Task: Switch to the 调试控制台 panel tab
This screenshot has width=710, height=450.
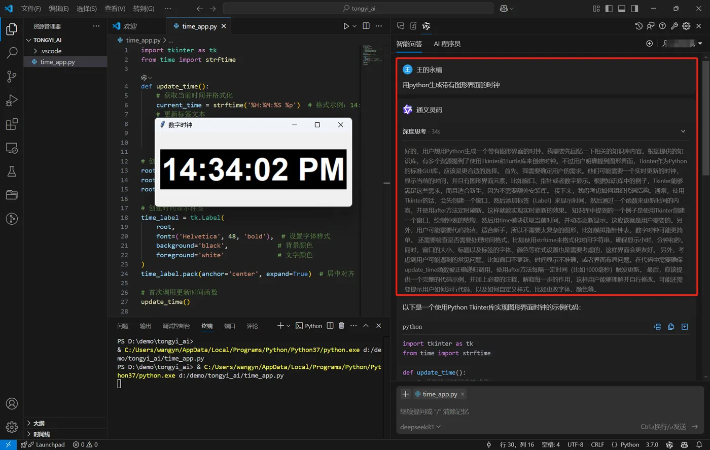Action: pos(176,326)
